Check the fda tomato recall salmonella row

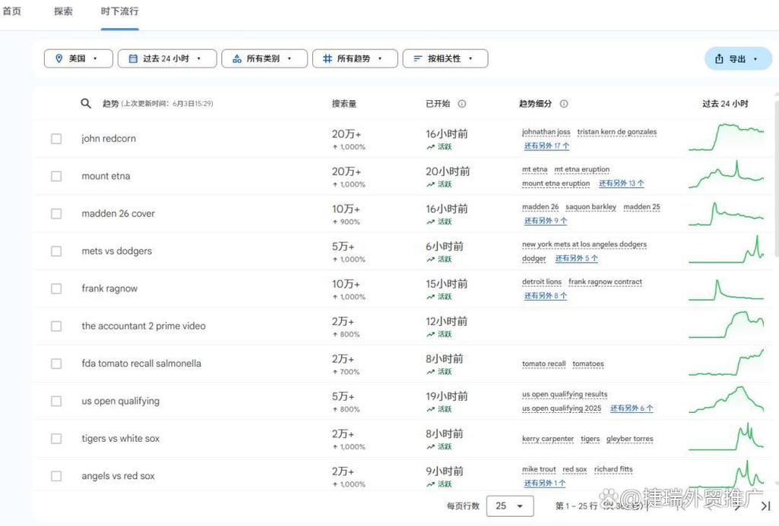[56, 364]
